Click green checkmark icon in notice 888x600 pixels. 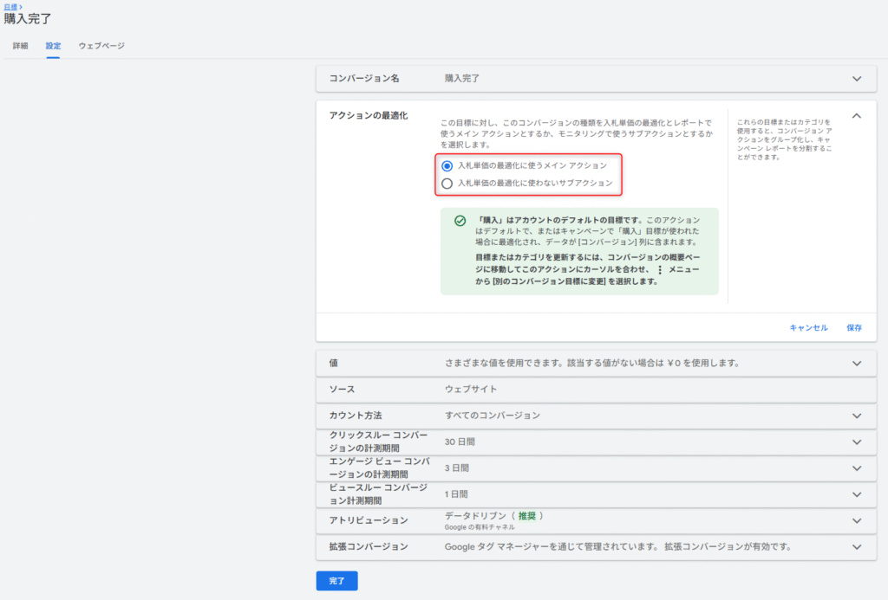460,221
